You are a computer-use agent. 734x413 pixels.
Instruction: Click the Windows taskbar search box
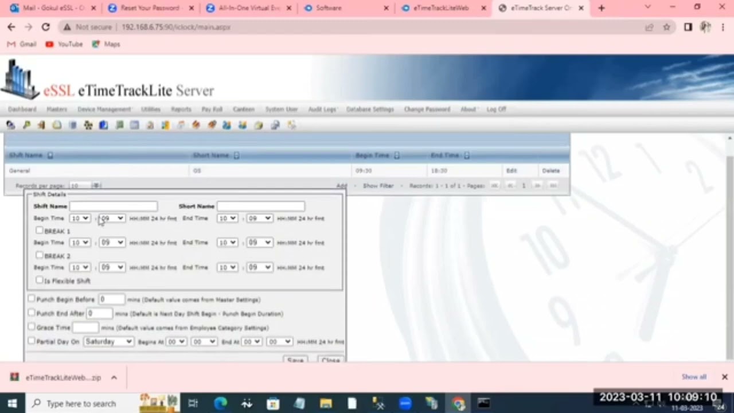click(x=101, y=403)
